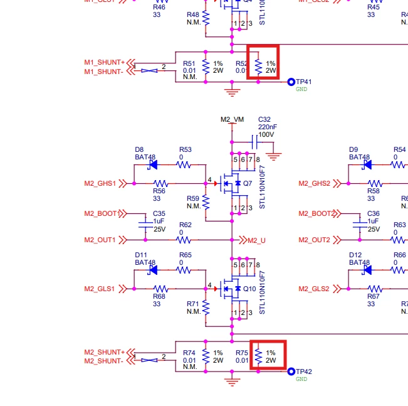
Task: Select the net tie at M1_SHUNT-
Action: tap(149, 71)
